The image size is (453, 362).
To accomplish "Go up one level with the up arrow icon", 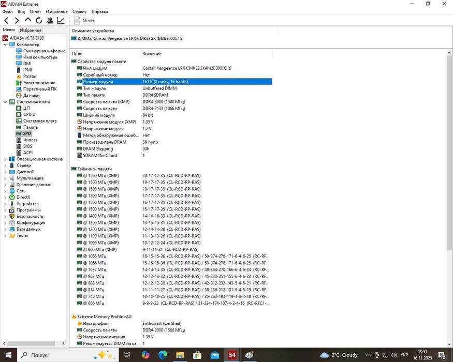I will tap(28, 20).
